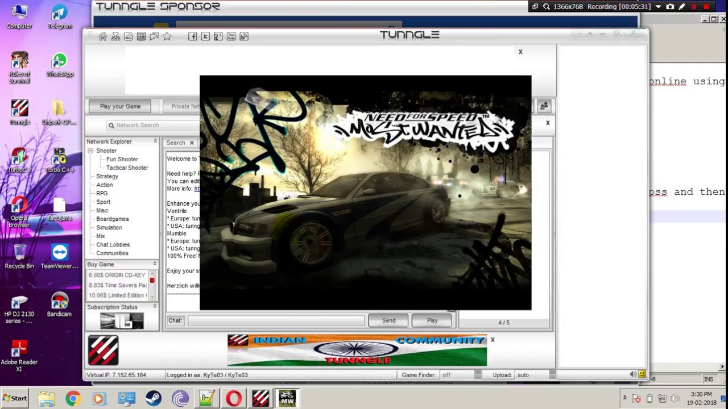
Task: Open the grid/calendar icon in Tunngle toolbar
Action: point(141,36)
